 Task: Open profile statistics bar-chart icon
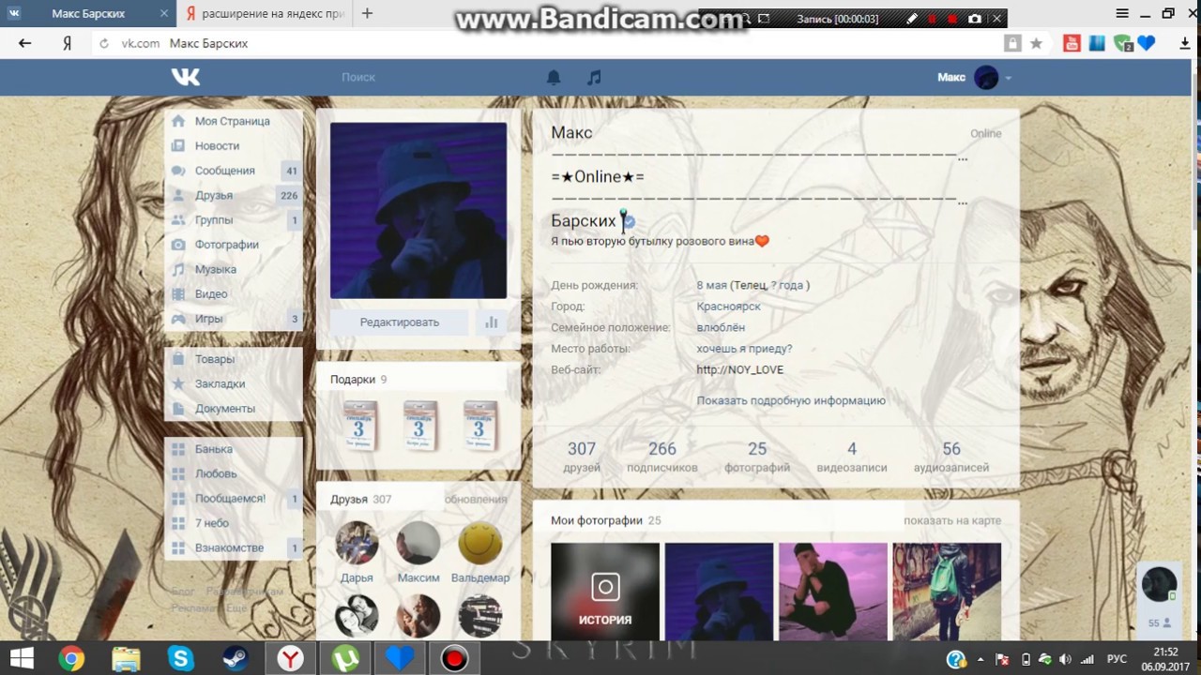tap(491, 322)
